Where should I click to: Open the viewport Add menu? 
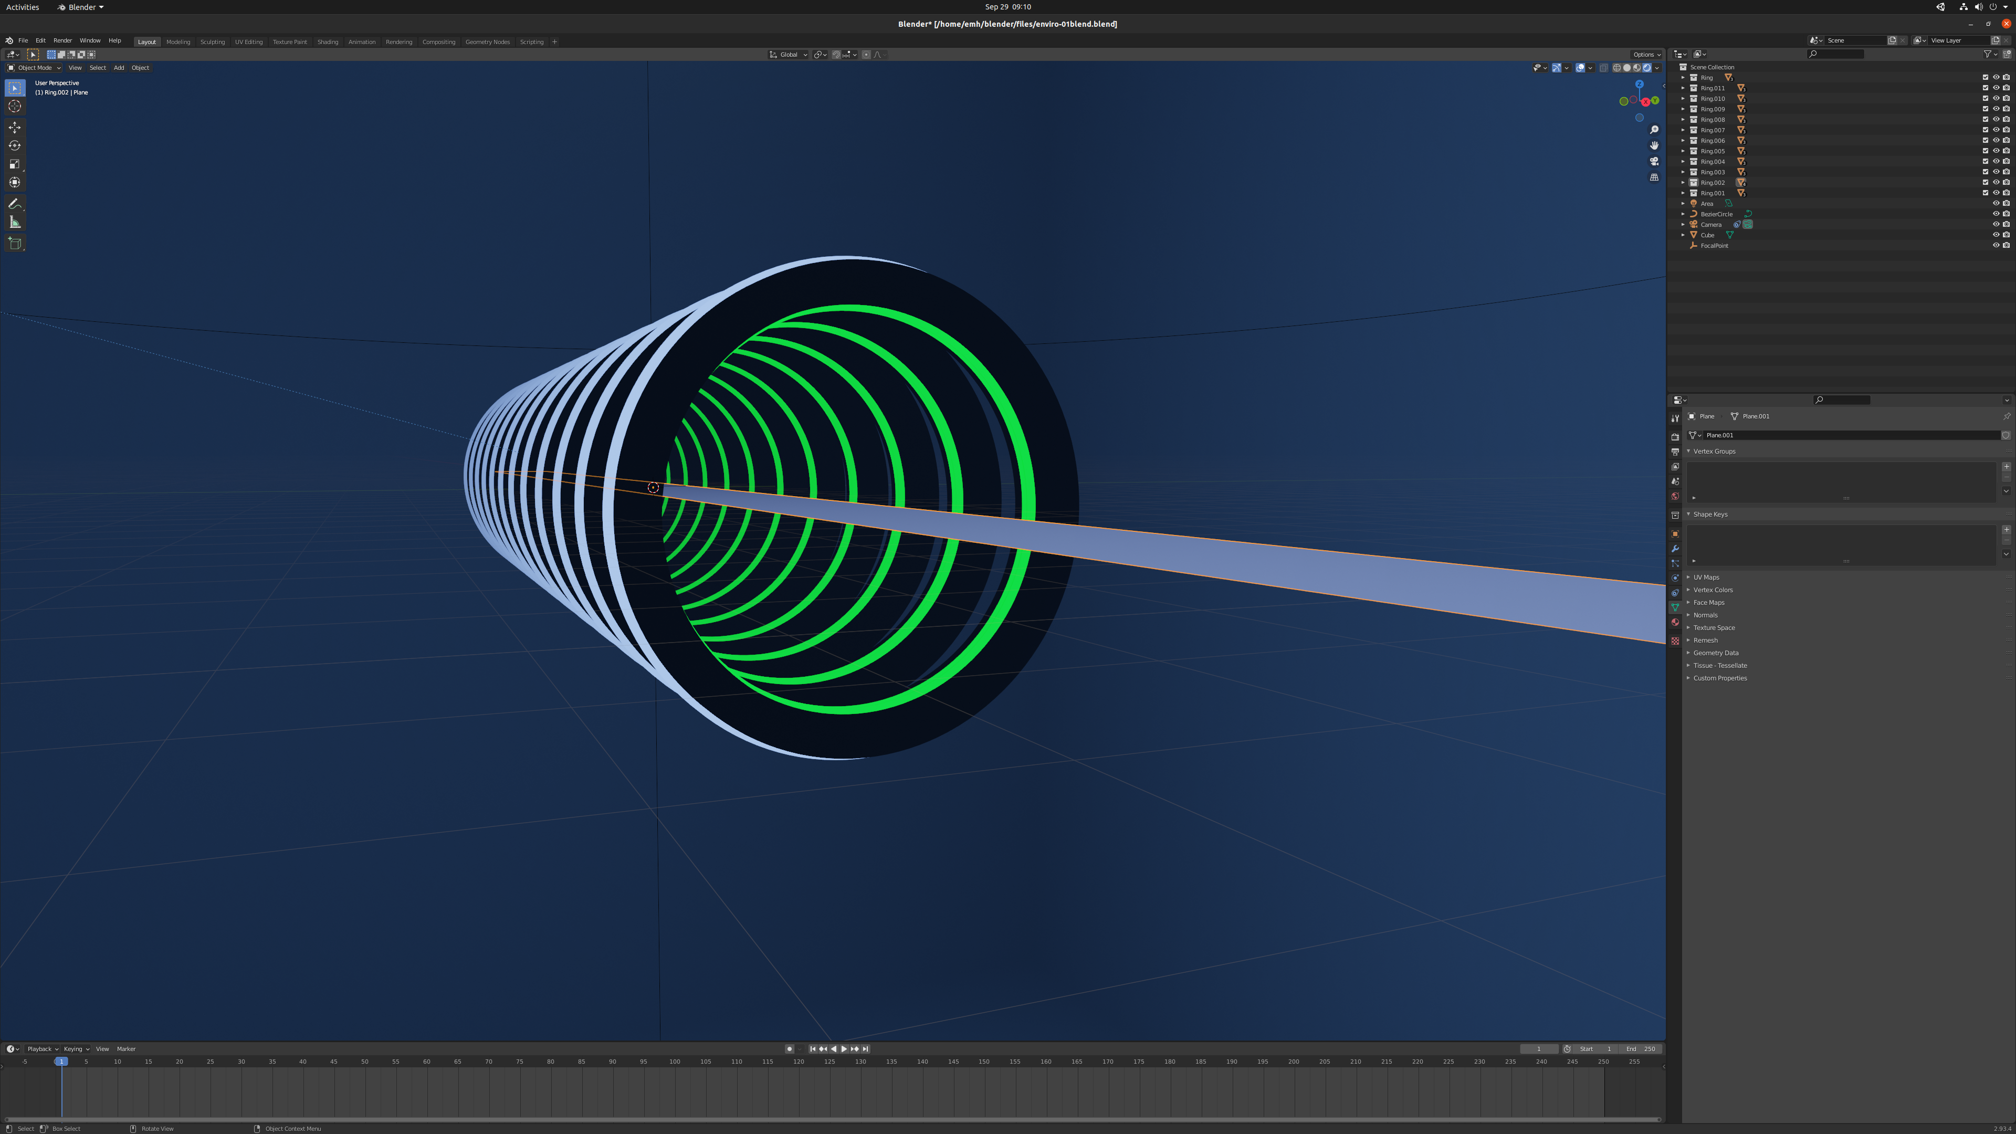click(x=119, y=67)
